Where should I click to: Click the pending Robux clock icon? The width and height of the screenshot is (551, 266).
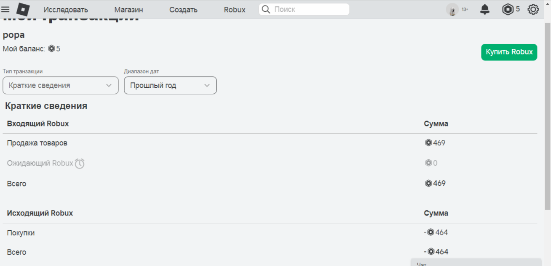coord(80,163)
